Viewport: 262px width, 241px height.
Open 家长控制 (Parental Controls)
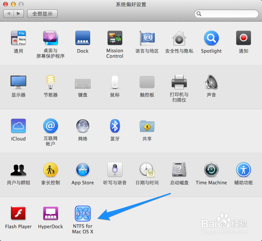(x=50, y=170)
